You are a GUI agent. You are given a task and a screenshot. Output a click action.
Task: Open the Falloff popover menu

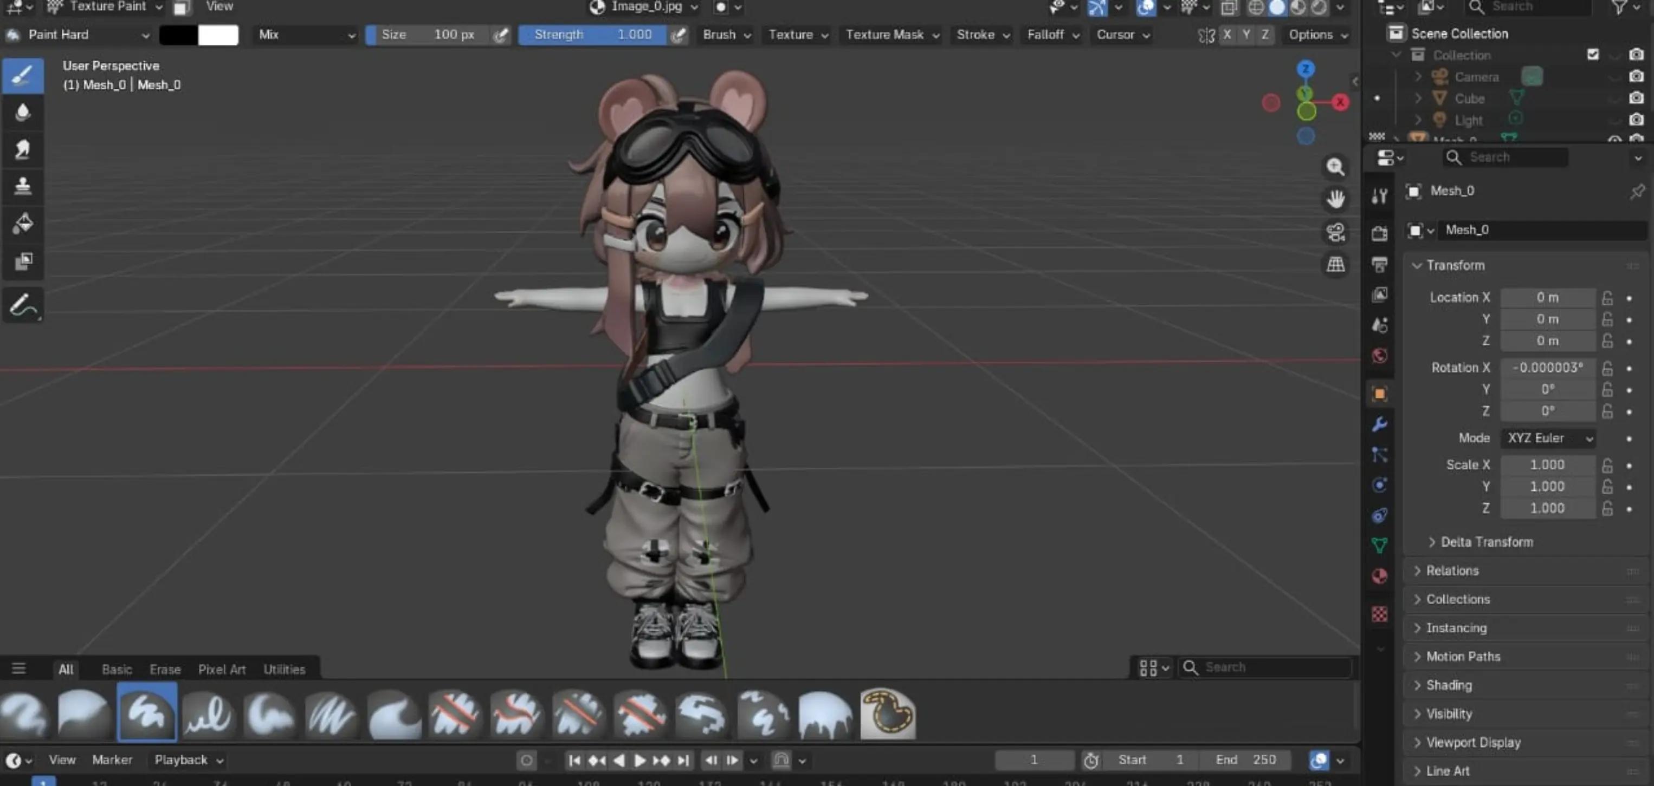pos(1053,35)
